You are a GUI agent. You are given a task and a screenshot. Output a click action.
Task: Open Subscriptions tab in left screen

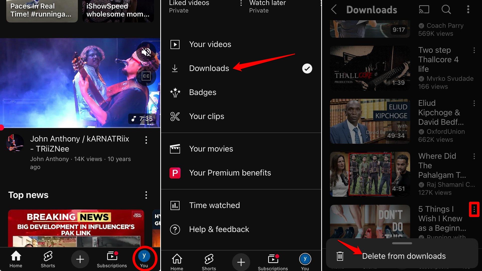112,259
